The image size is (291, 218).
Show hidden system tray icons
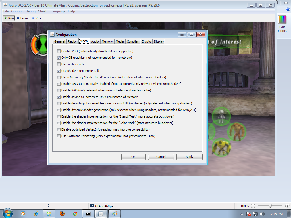point(242,214)
